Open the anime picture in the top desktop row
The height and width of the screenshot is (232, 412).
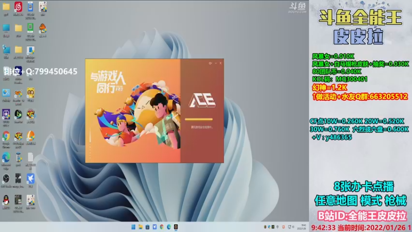43,7
